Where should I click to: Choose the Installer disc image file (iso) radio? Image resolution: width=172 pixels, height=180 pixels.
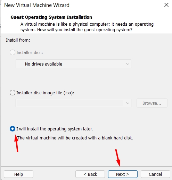pos(13,93)
